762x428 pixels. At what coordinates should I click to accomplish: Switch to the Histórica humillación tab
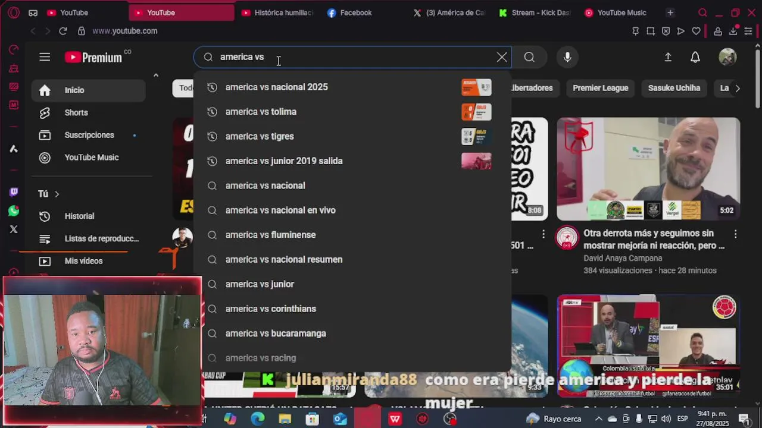pyautogui.click(x=277, y=12)
